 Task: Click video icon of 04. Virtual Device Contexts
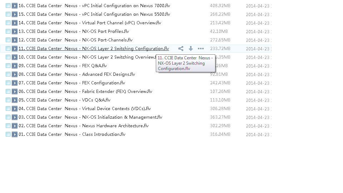coord(15,109)
